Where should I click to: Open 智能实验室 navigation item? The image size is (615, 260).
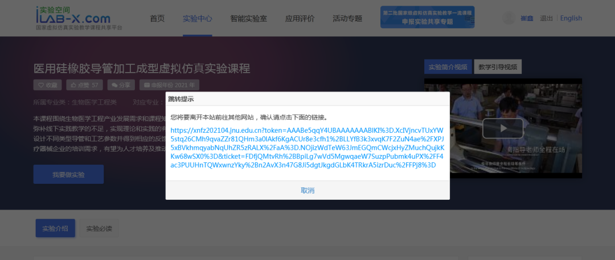click(x=249, y=18)
